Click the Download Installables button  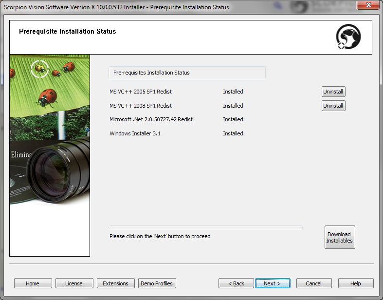[340, 237]
